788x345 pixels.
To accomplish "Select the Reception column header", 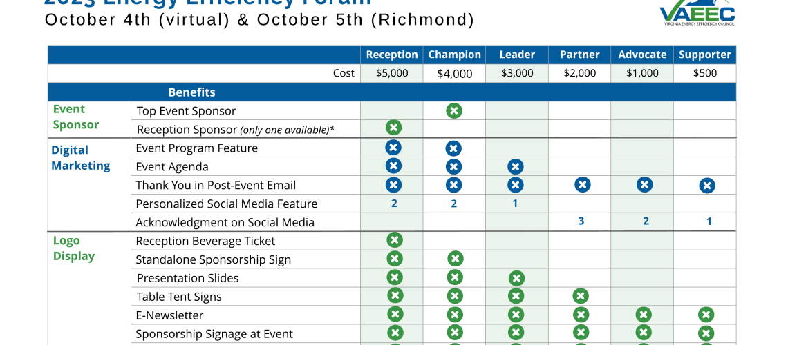I will 392,55.
